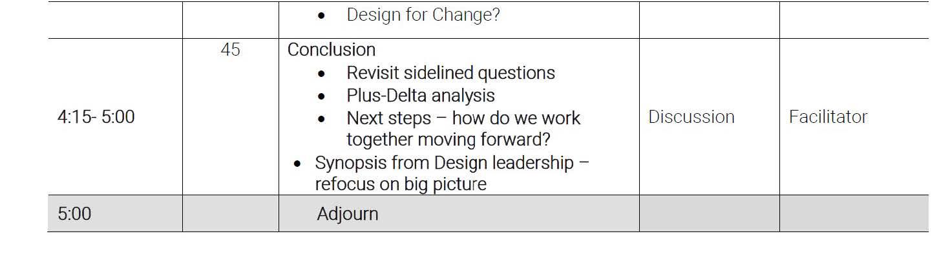
Task: Click the empty shaded cell right of '5:00'
Action: [231, 213]
